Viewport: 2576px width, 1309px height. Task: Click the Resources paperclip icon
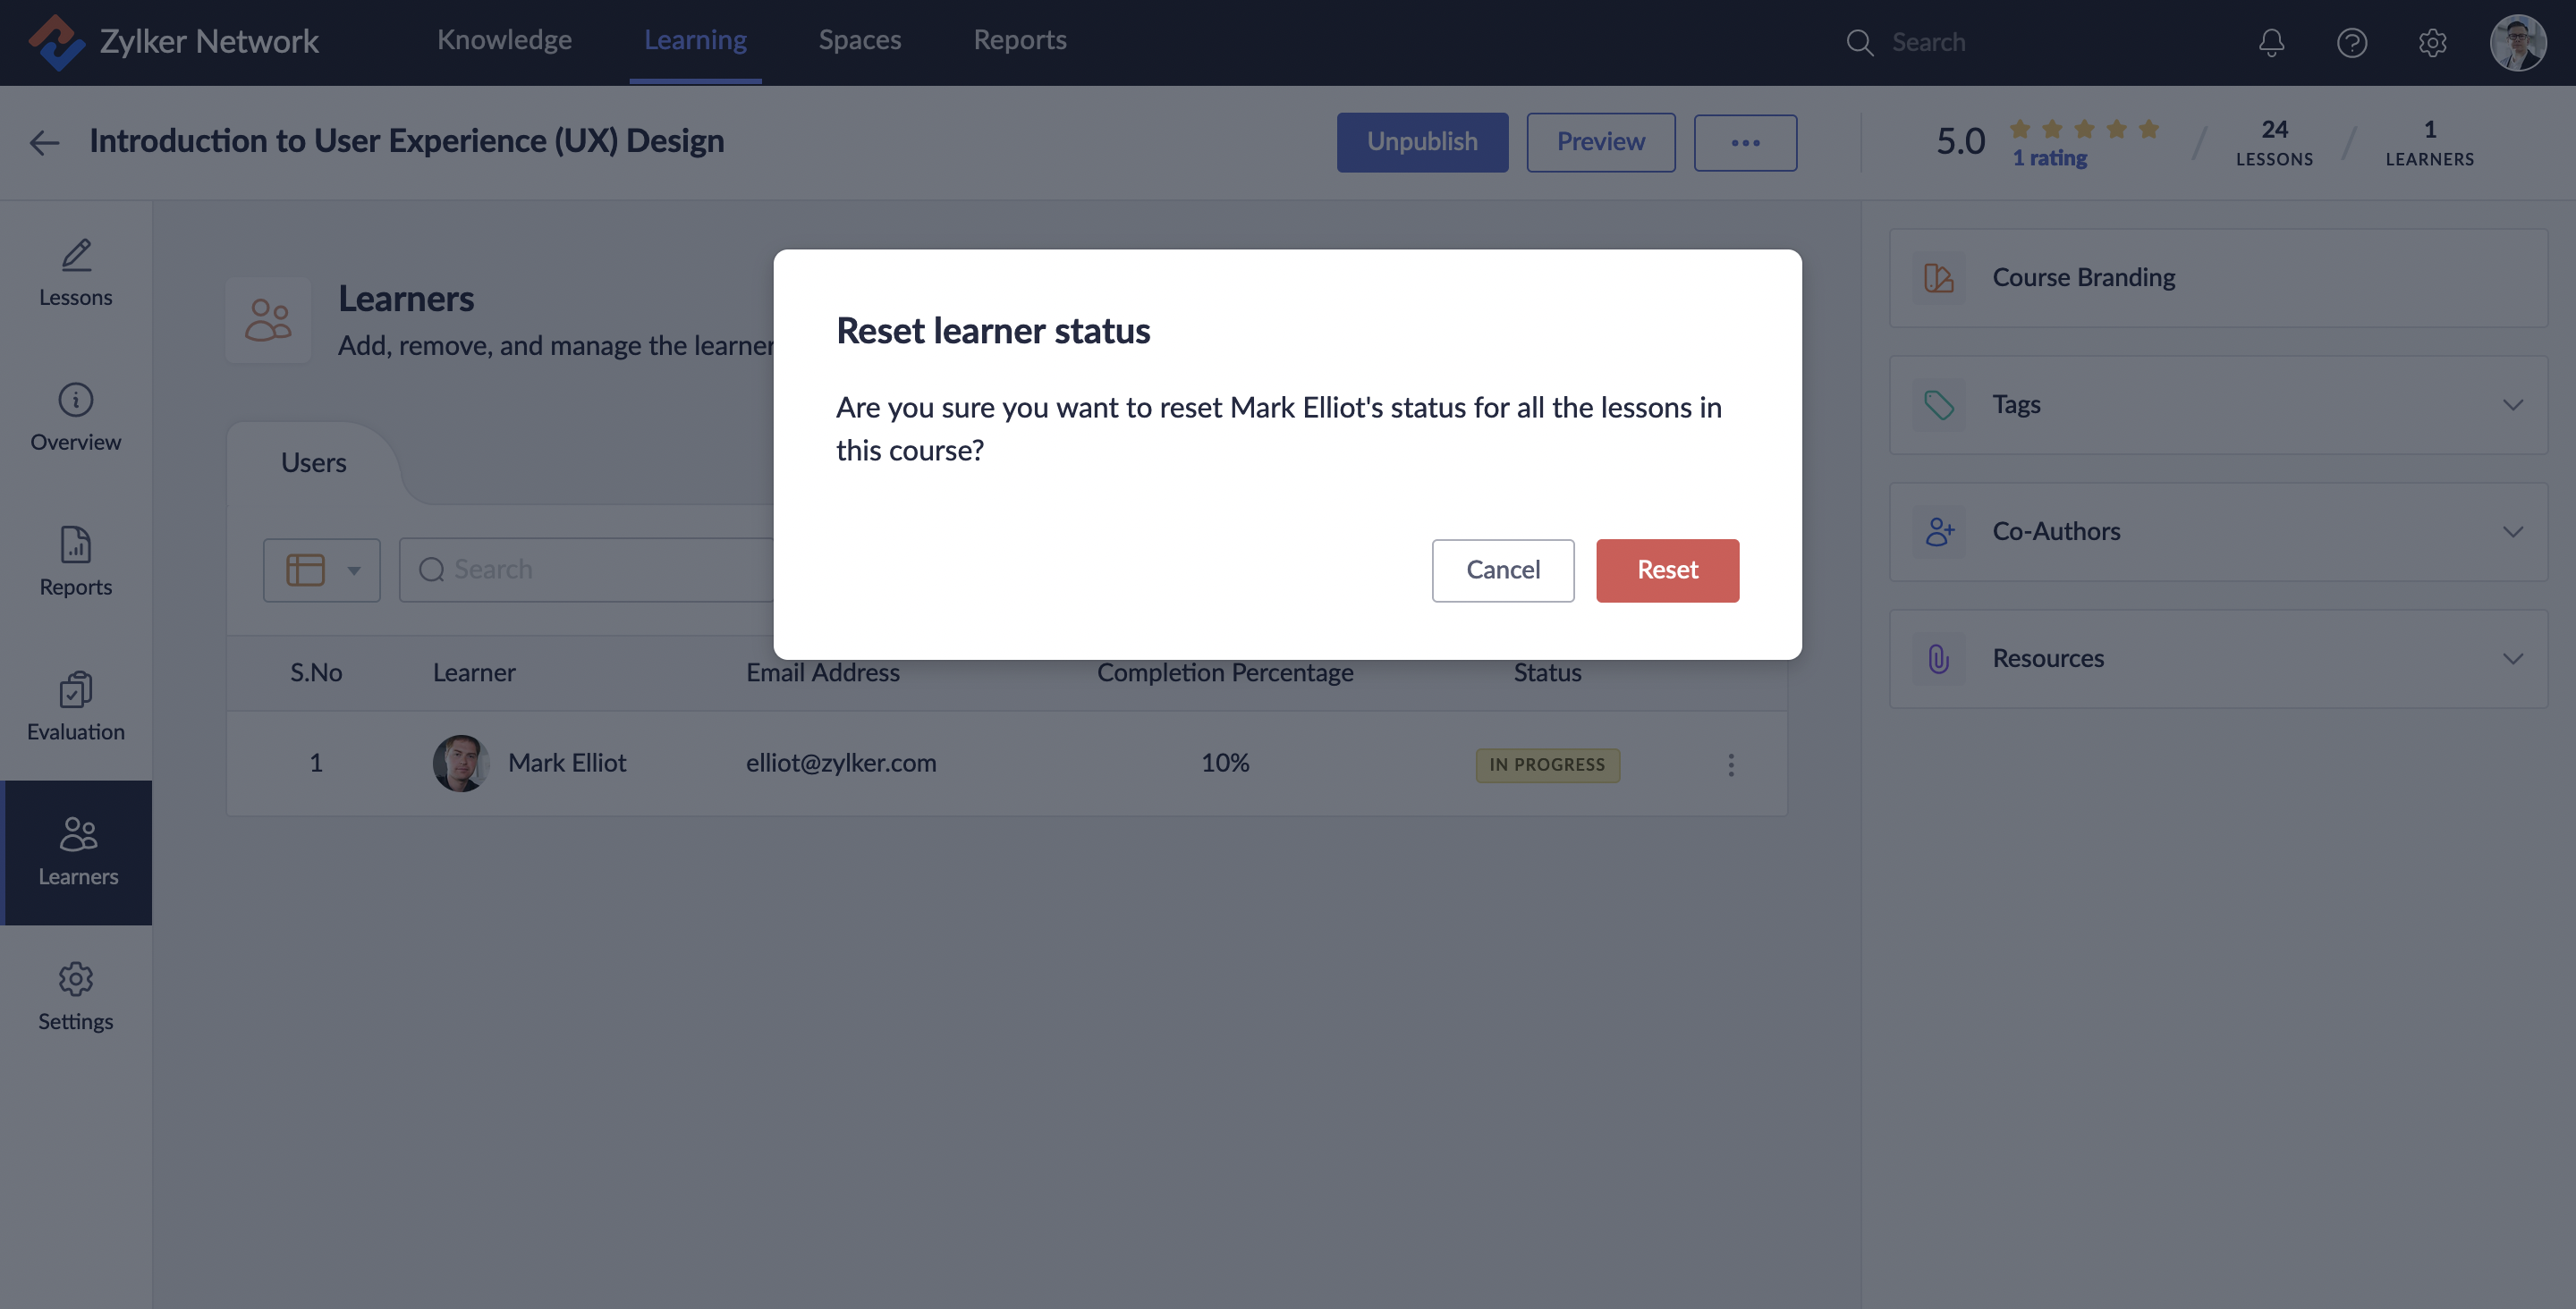(1939, 658)
